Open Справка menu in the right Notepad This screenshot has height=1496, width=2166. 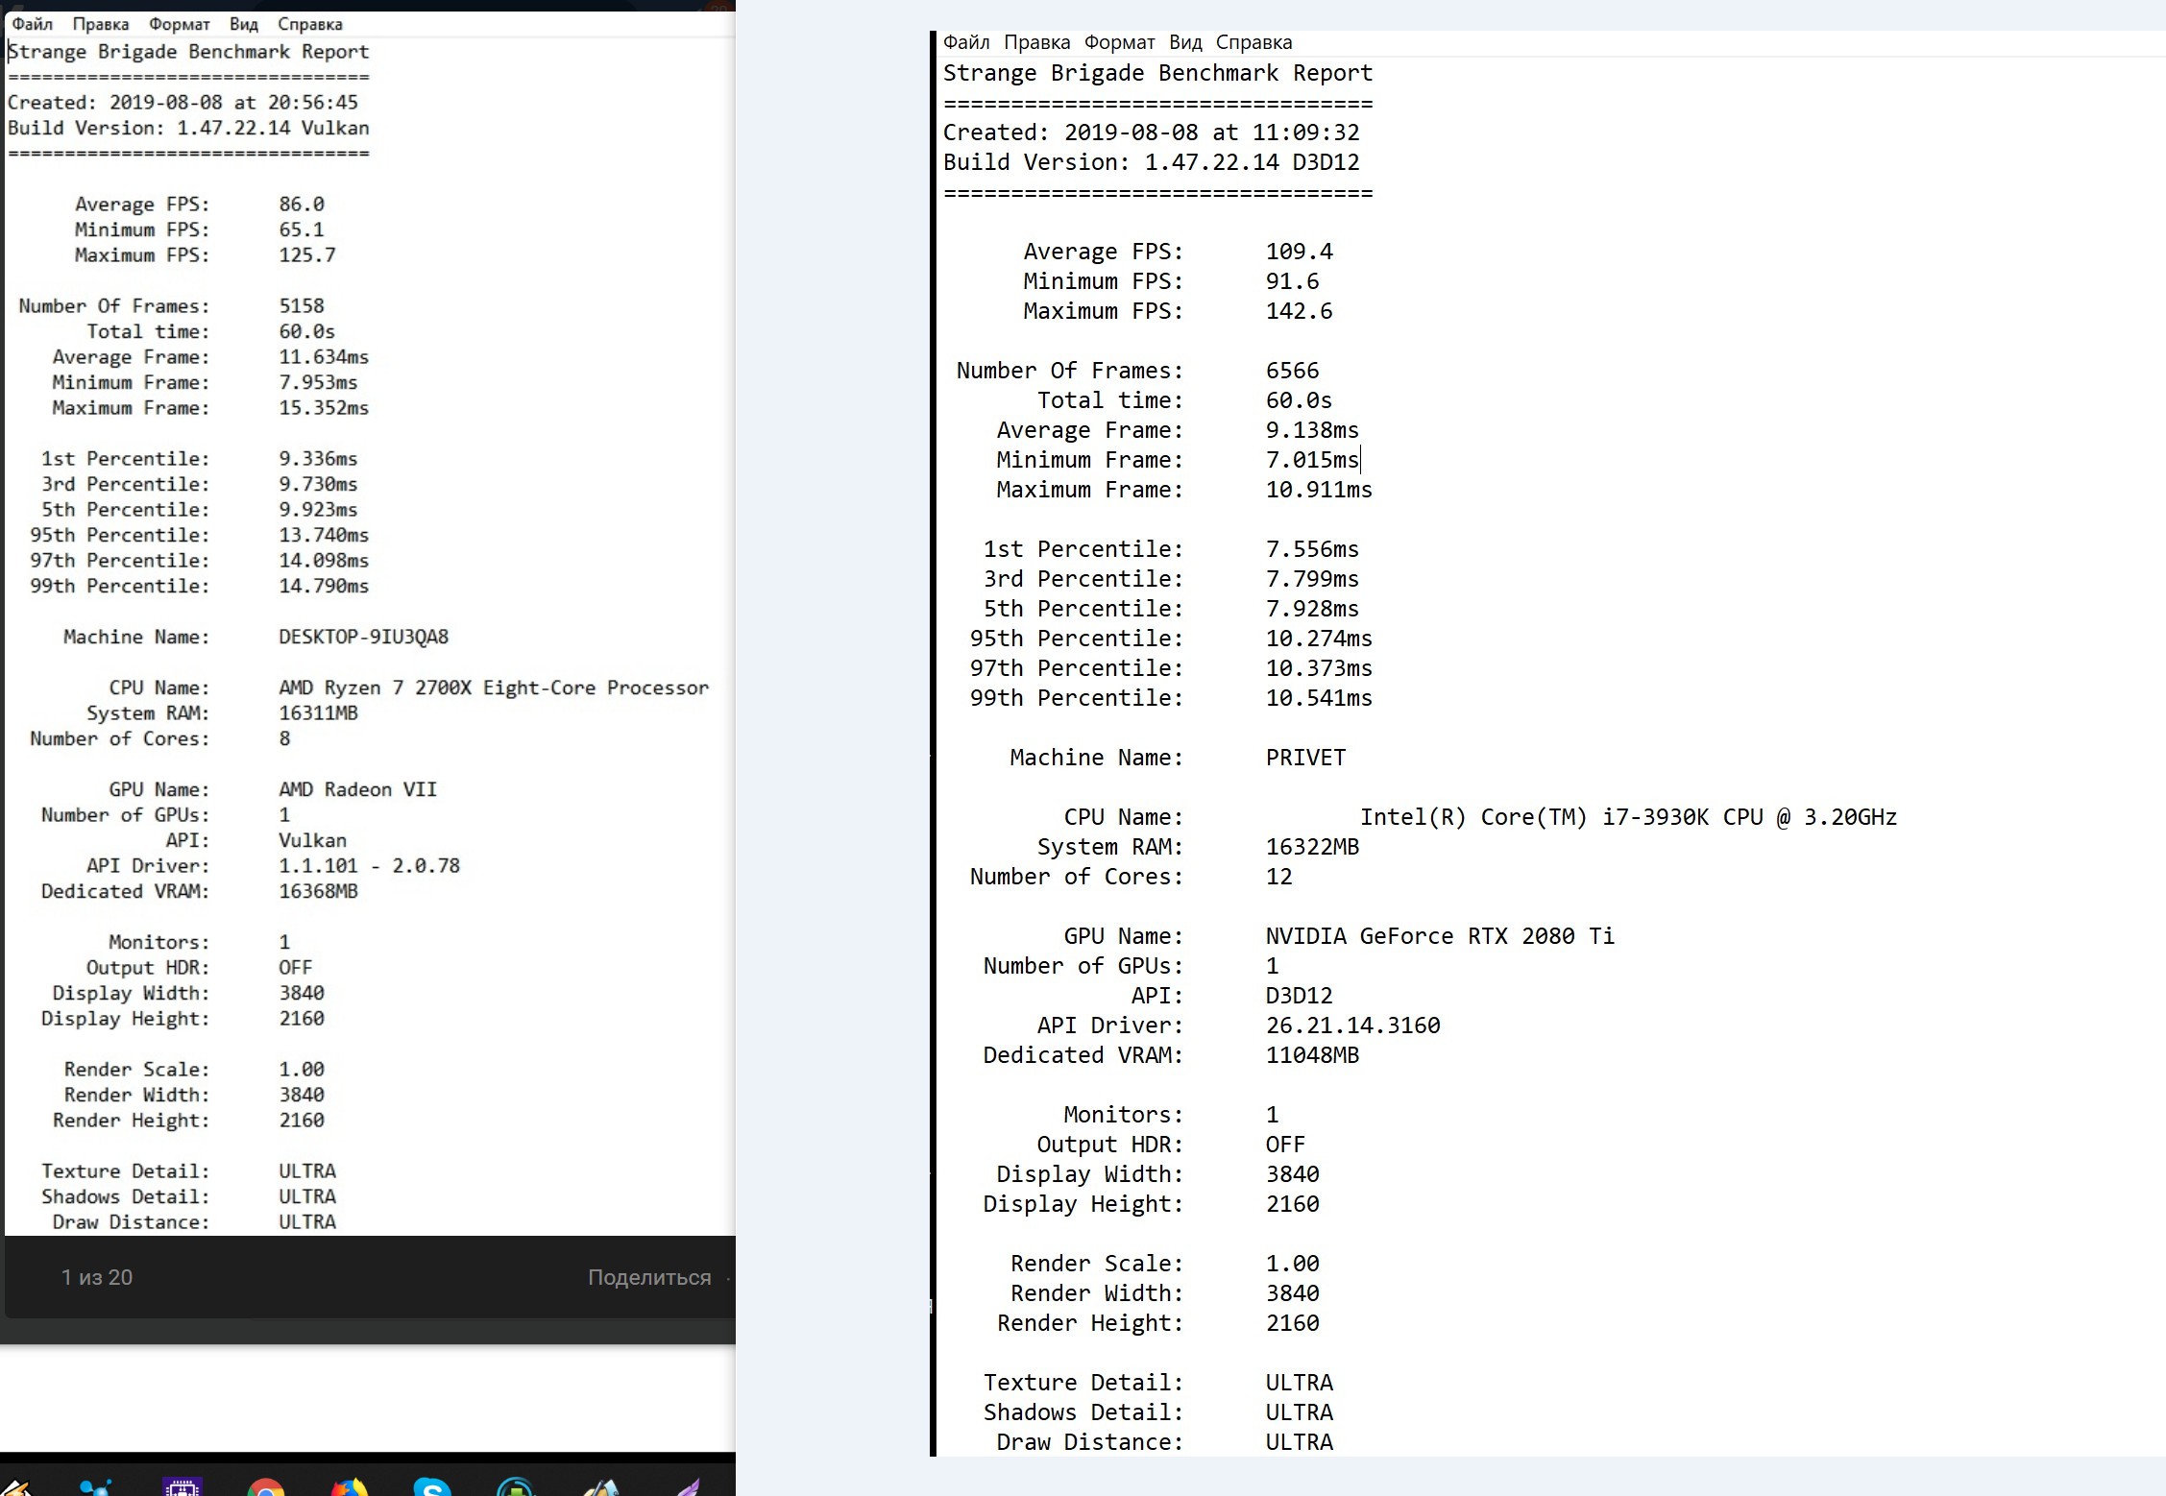click(1253, 42)
